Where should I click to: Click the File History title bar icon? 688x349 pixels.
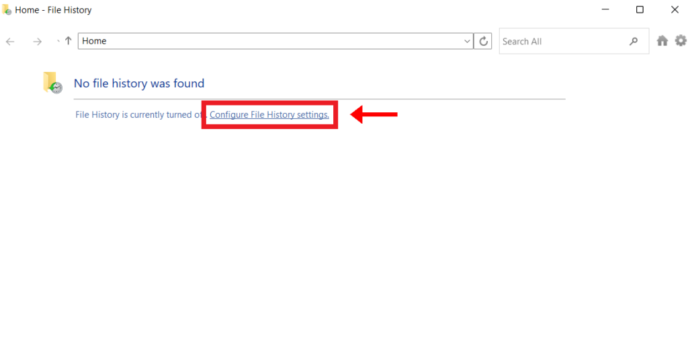(7, 10)
